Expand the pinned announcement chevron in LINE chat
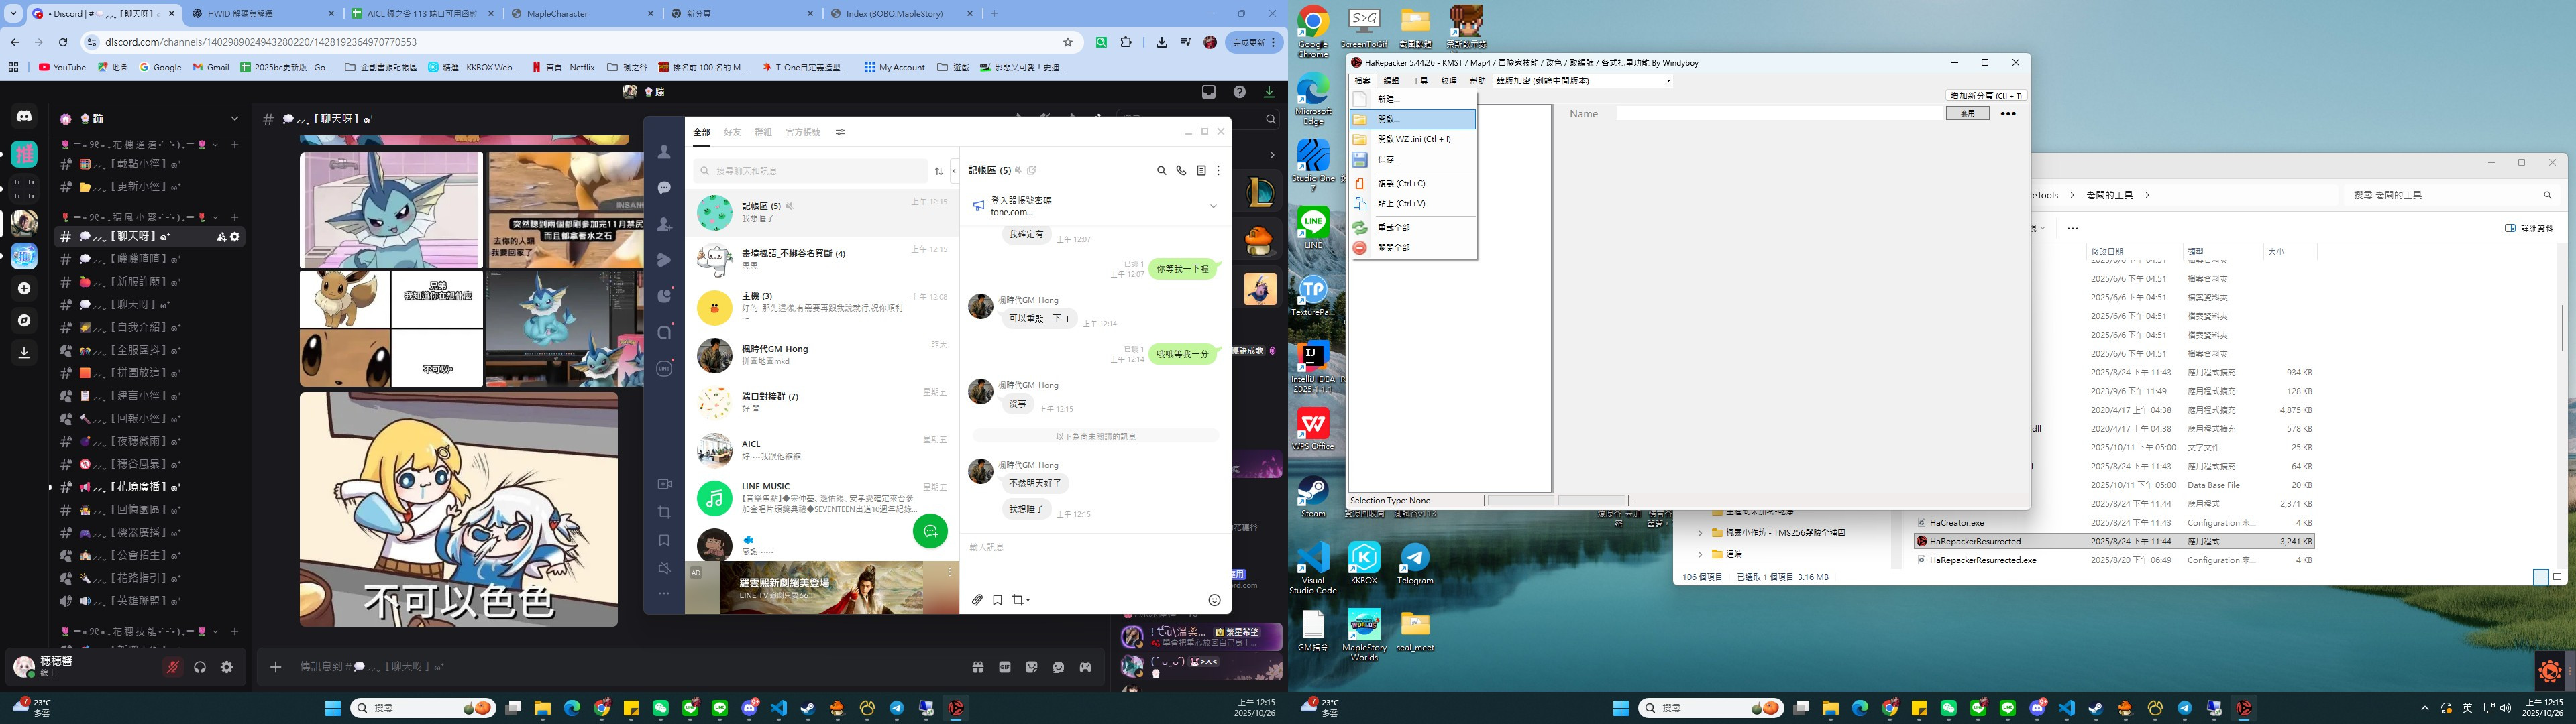This screenshot has height=724, width=2576. coord(1213,206)
